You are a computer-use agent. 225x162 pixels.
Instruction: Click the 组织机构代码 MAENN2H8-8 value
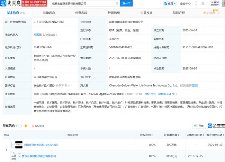point(42,47)
